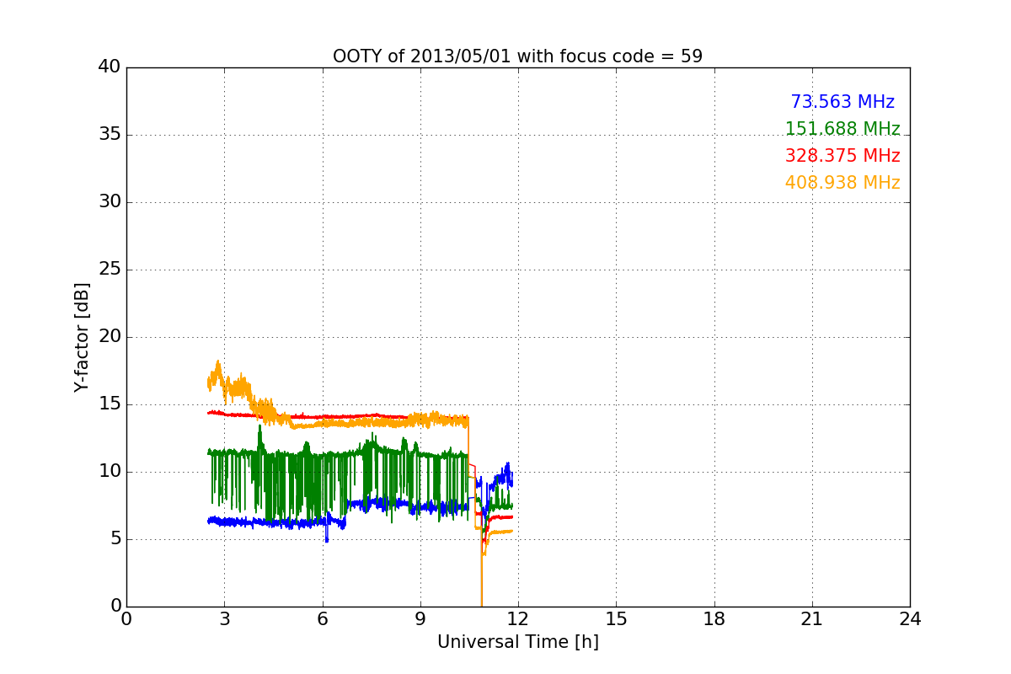The image size is (1011, 674).
Task: Select the orange 408.938 MHz legend label
Action: tap(842, 183)
